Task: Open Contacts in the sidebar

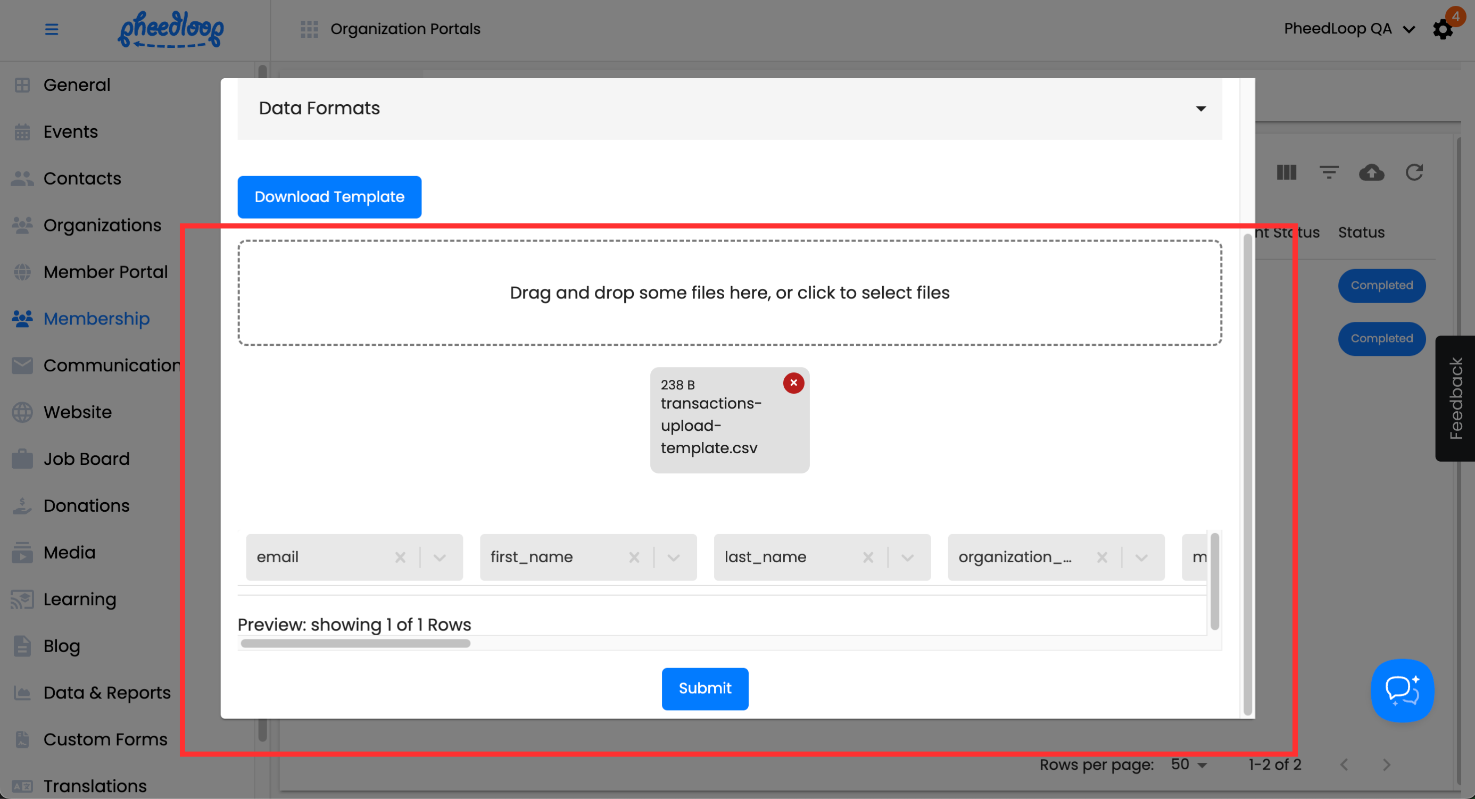Action: (82, 179)
